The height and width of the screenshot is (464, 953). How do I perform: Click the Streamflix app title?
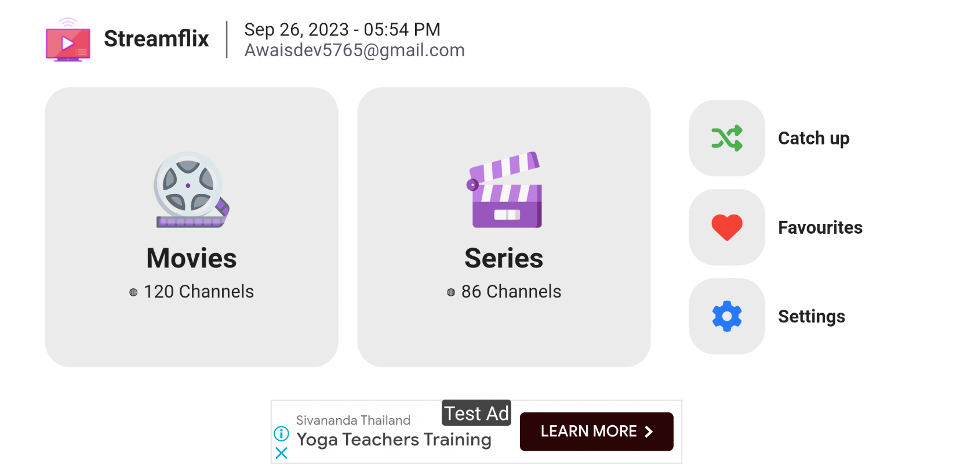click(x=157, y=39)
